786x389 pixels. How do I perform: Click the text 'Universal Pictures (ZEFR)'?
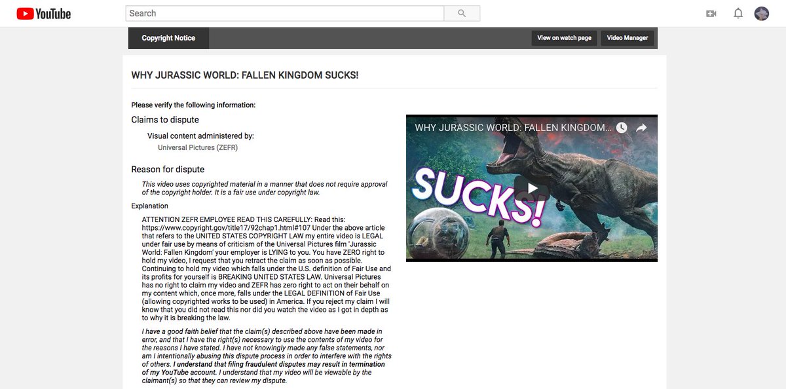198,148
